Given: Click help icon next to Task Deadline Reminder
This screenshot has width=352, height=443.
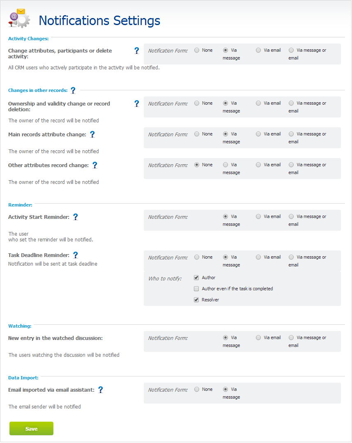Looking at the screenshot, I should click(76, 255).
